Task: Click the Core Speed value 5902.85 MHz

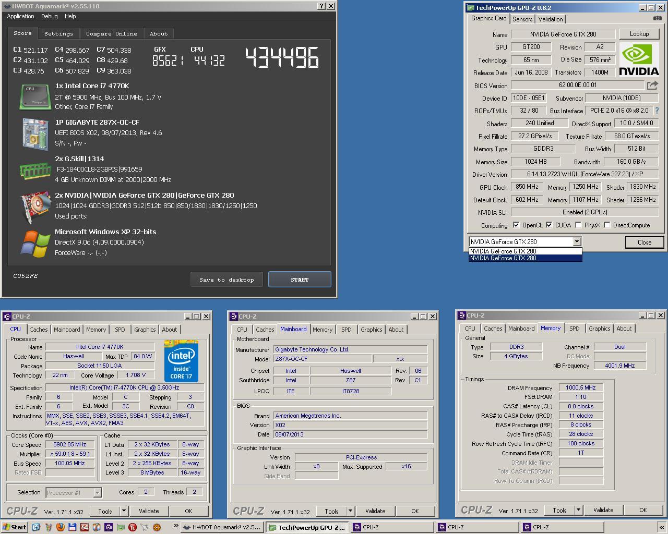Action: coord(70,445)
